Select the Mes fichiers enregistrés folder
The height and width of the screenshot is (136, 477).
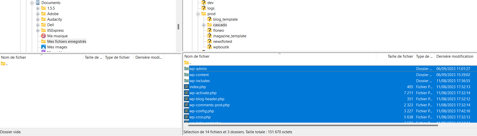click(x=66, y=41)
